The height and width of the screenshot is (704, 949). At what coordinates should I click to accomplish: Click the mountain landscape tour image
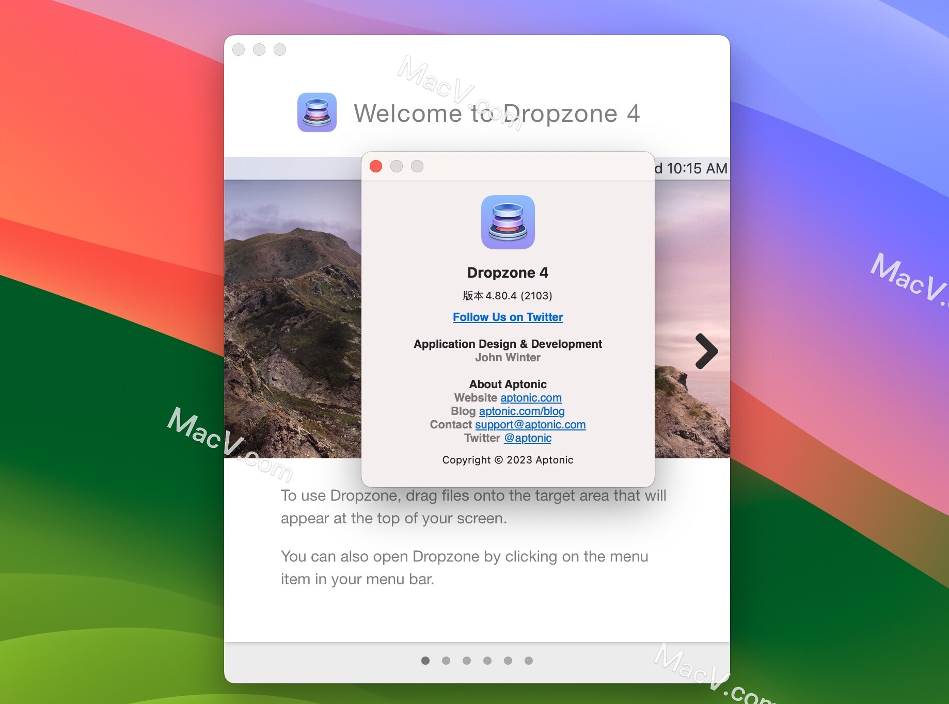(x=293, y=319)
